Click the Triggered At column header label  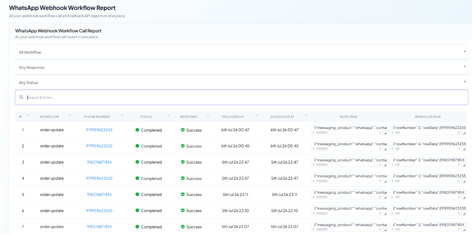click(234, 117)
